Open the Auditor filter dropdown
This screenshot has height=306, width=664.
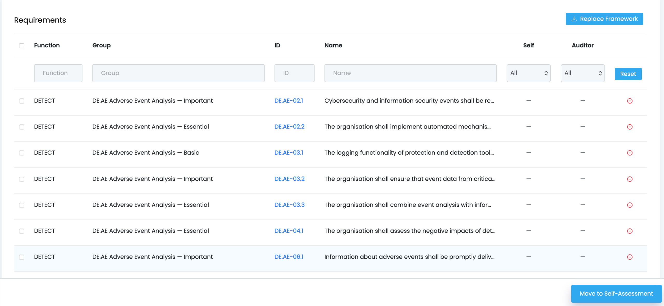583,73
